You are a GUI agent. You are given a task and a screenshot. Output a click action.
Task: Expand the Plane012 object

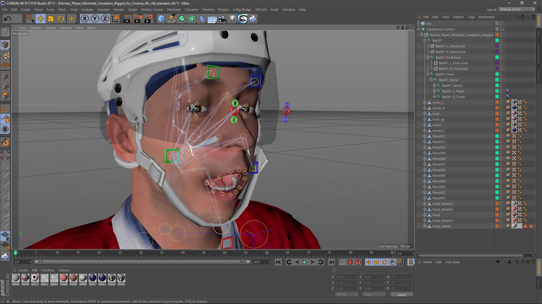tap(425, 136)
